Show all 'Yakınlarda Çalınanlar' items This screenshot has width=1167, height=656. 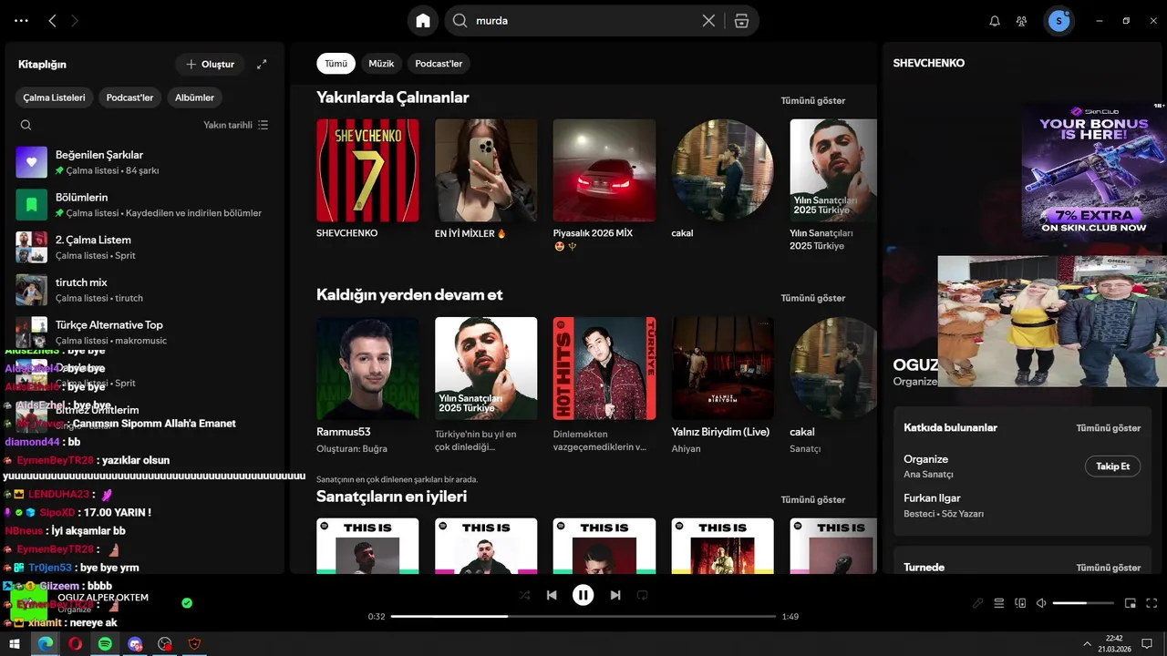coord(812,100)
